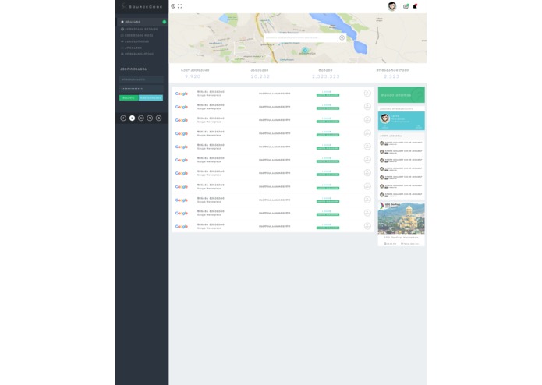Click the sad face icon in first Google row
The width and height of the screenshot is (542, 385).
(367, 94)
